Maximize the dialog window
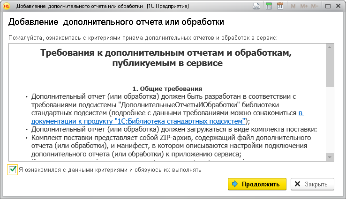Screen dimensions: 346x199 click(x=327, y=7)
